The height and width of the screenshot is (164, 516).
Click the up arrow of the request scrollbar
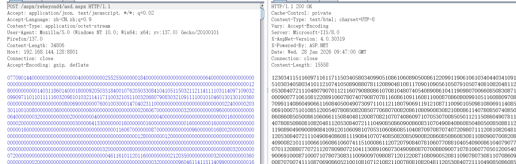[x=262, y=5]
